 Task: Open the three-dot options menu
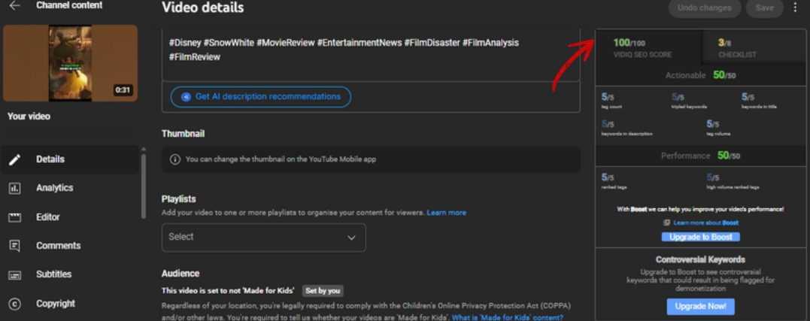[796, 8]
